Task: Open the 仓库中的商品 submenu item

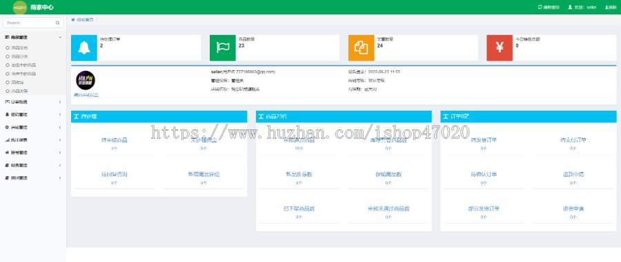Action: (23, 74)
